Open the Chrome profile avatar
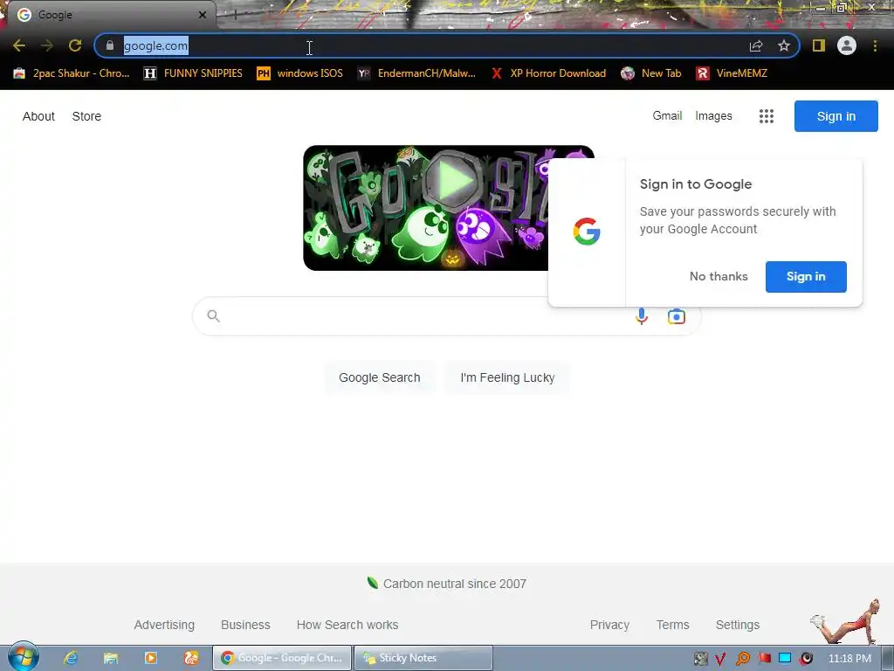894x671 pixels. [x=847, y=45]
